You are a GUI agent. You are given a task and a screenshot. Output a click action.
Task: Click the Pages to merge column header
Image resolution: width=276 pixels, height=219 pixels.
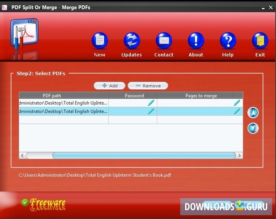pos(200,95)
